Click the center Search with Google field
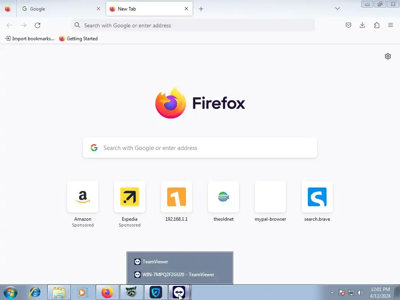400x300 pixels. pyautogui.click(x=200, y=148)
